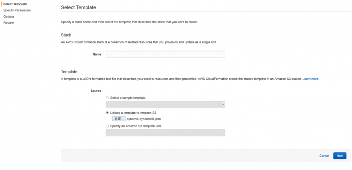Open the Learn more link
352x170 pixels.
311,79
